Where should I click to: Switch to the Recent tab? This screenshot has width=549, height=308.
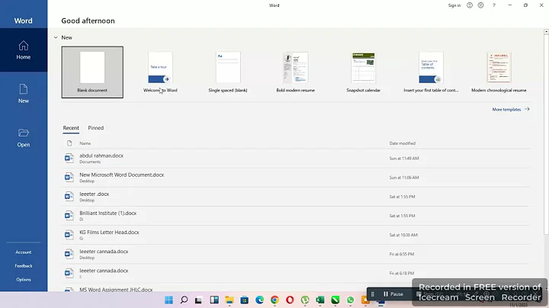71,128
